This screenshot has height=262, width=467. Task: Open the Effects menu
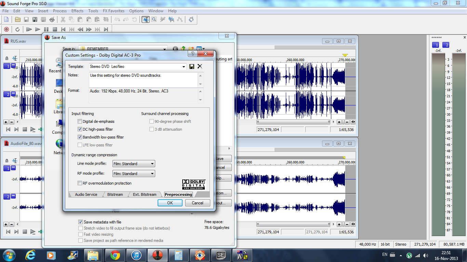click(x=77, y=11)
